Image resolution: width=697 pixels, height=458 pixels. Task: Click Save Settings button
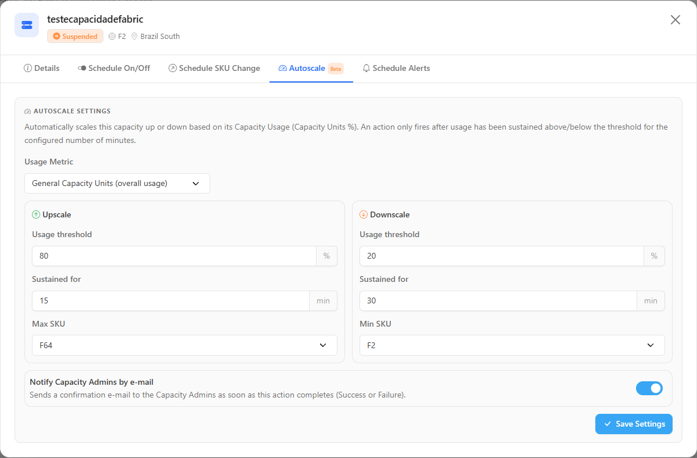point(634,424)
